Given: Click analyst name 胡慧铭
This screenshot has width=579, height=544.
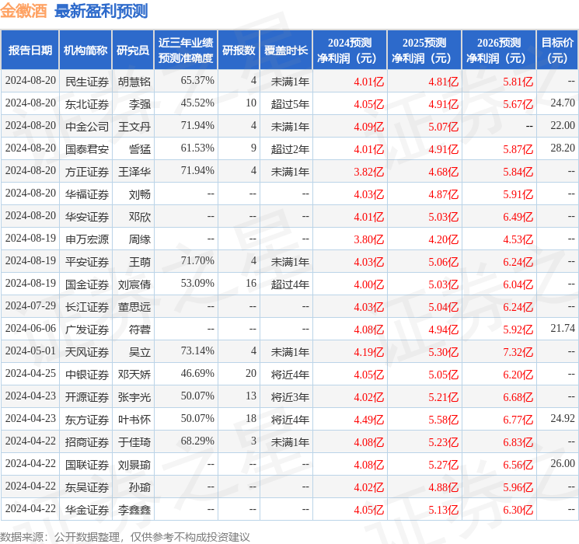Looking at the screenshot, I should click(x=134, y=82).
